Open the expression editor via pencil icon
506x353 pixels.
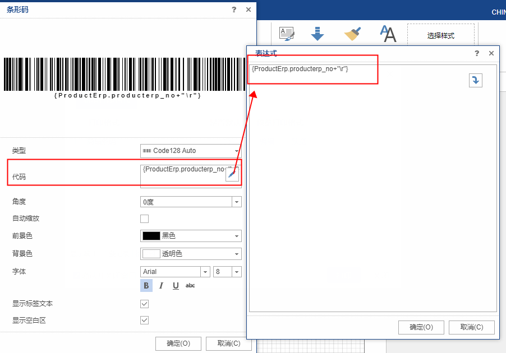tap(232, 175)
